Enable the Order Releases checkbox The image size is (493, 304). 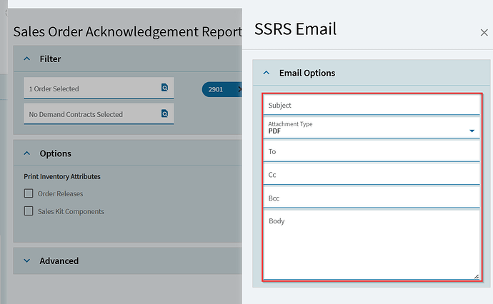(29, 193)
